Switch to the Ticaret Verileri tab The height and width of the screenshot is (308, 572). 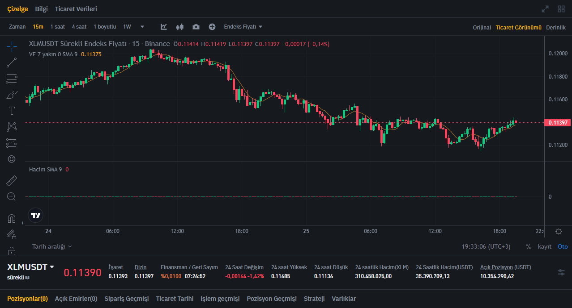pos(76,9)
